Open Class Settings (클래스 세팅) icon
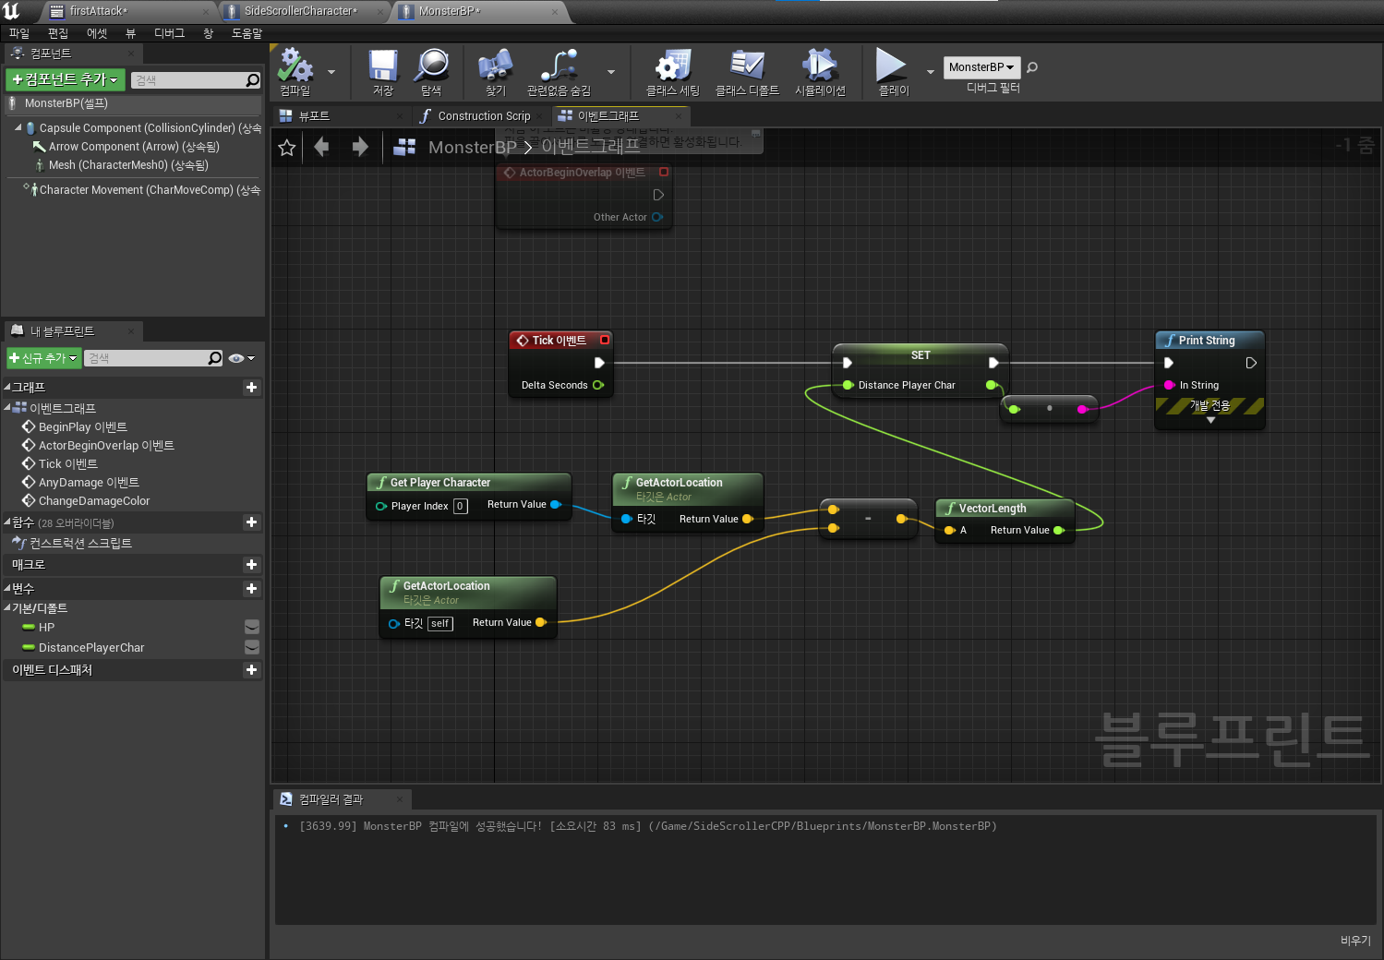The image size is (1384, 960). (x=673, y=66)
